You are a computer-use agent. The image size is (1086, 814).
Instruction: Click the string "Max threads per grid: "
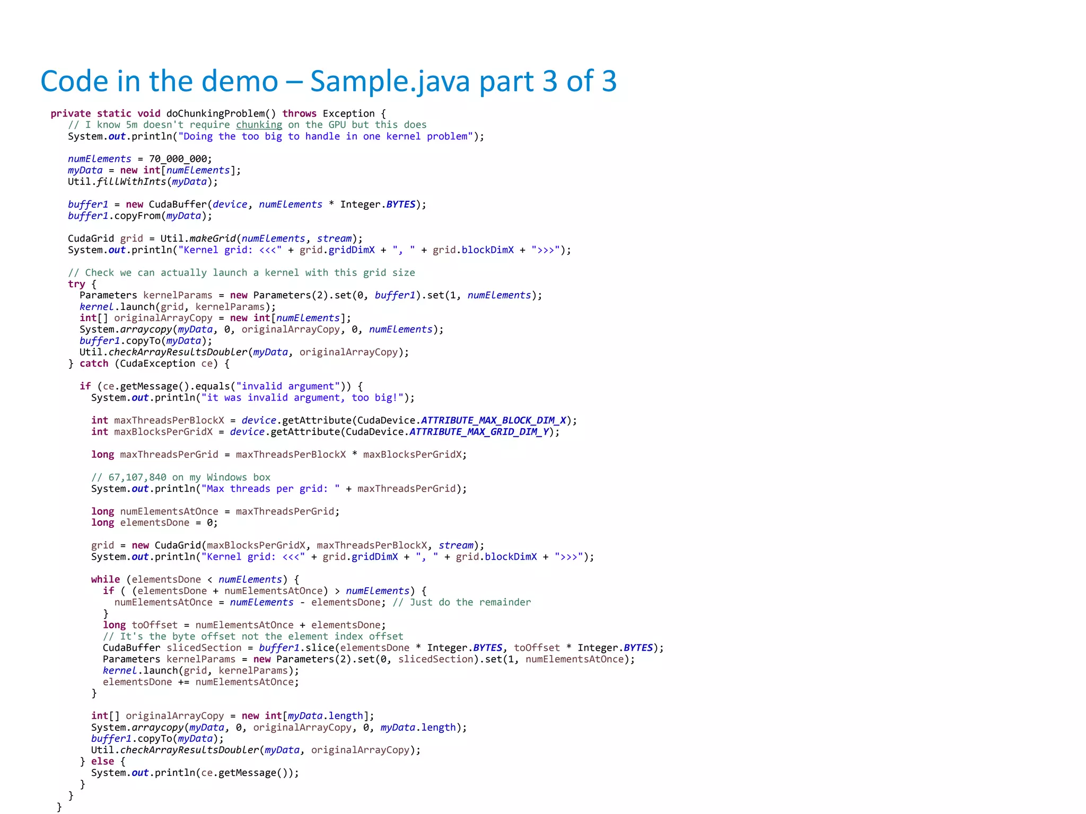click(270, 489)
